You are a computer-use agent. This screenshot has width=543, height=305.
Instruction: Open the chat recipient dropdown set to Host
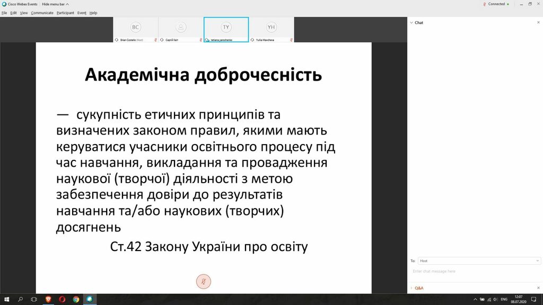[479, 261]
